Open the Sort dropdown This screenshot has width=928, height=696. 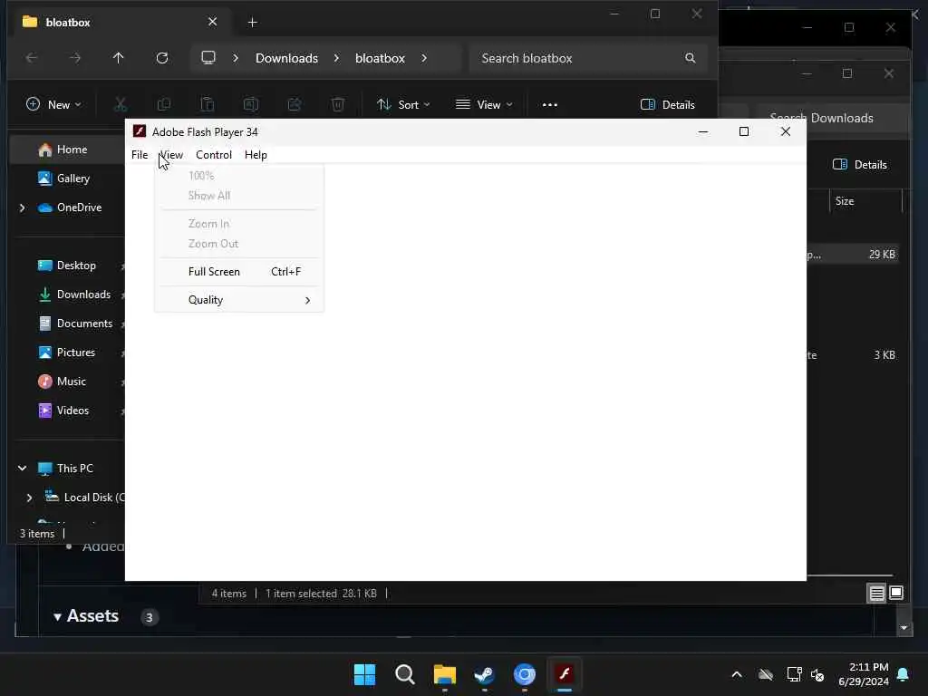pos(403,105)
